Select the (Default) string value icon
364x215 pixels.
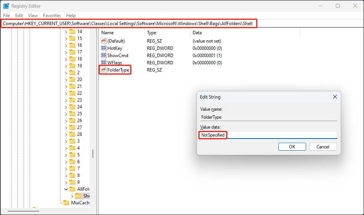coord(103,41)
